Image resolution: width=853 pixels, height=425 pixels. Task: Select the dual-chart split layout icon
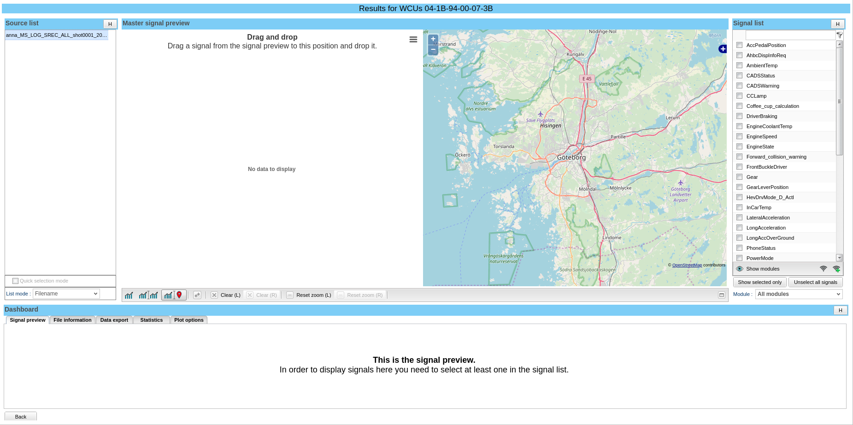point(148,295)
